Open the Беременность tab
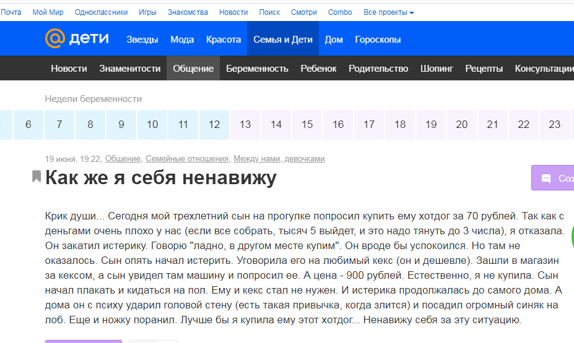The width and height of the screenshot is (574, 343). coord(257,69)
